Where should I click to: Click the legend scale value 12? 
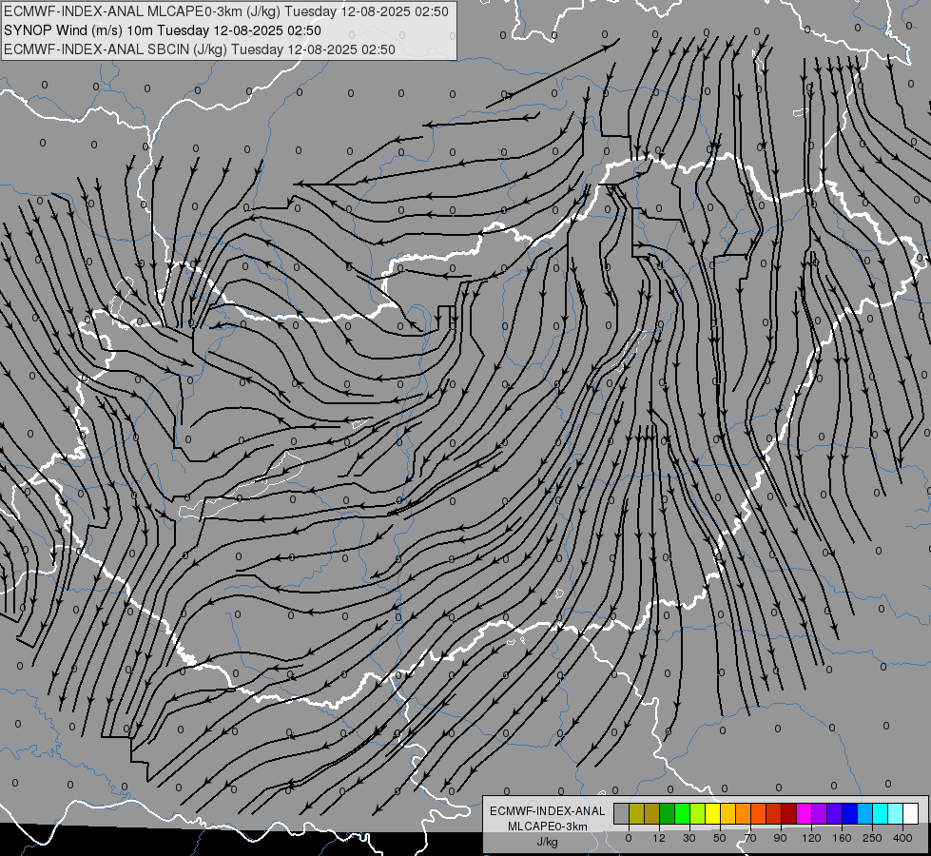(659, 838)
